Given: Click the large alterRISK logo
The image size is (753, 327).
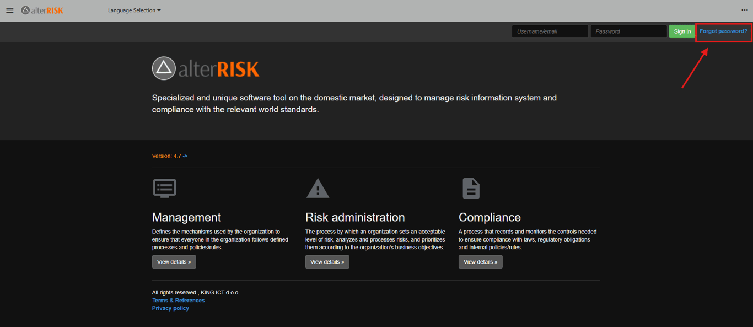Looking at the screenshot, I should click(x=206, y=68).
